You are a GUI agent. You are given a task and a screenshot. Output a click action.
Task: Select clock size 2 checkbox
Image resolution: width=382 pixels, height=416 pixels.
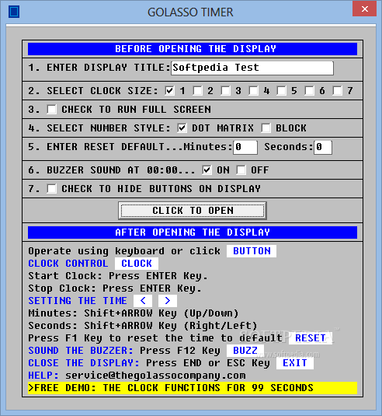point(197,91)
